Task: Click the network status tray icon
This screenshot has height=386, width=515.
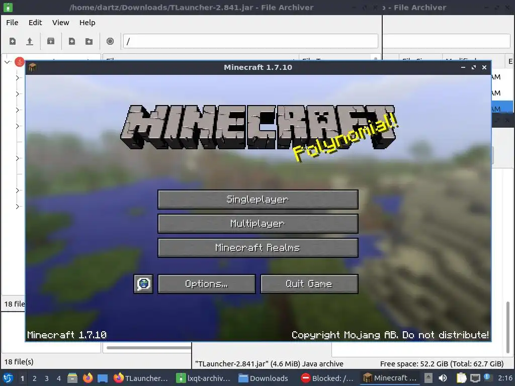Action: point(475,378)
